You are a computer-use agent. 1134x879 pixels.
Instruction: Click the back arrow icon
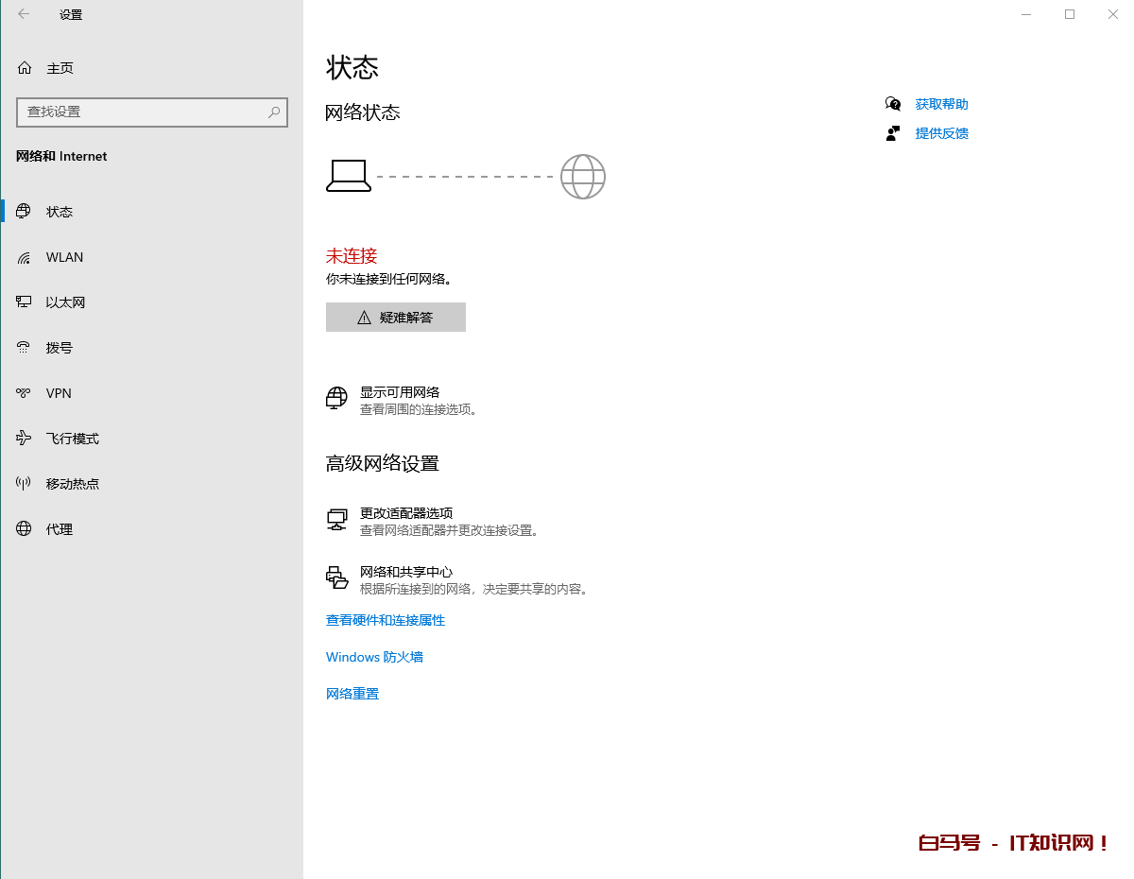pyautogui.click(x=24, y=14)
